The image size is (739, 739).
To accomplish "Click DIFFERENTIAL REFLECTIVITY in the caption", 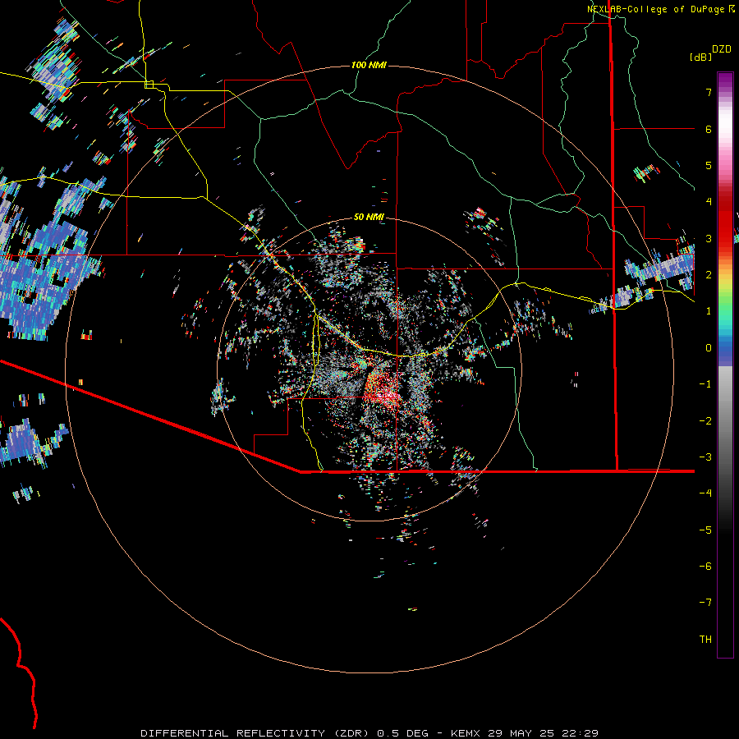I will 233,733.
